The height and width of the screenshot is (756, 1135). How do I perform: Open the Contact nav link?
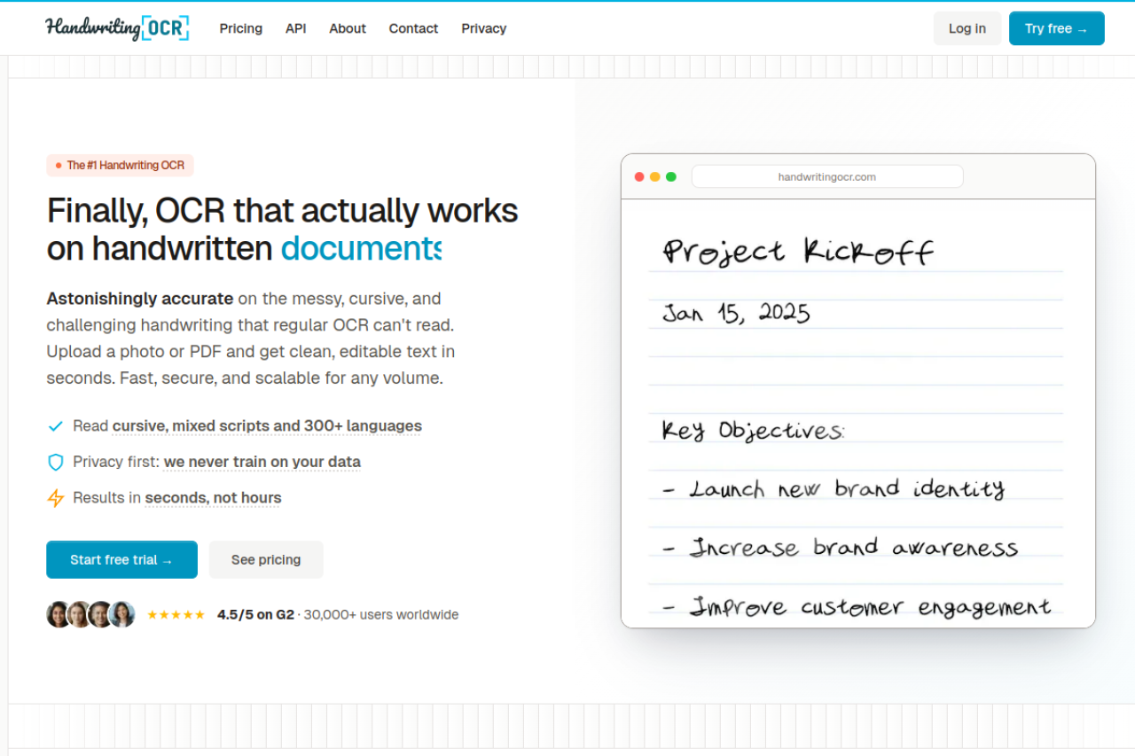(x=413, y=28)
